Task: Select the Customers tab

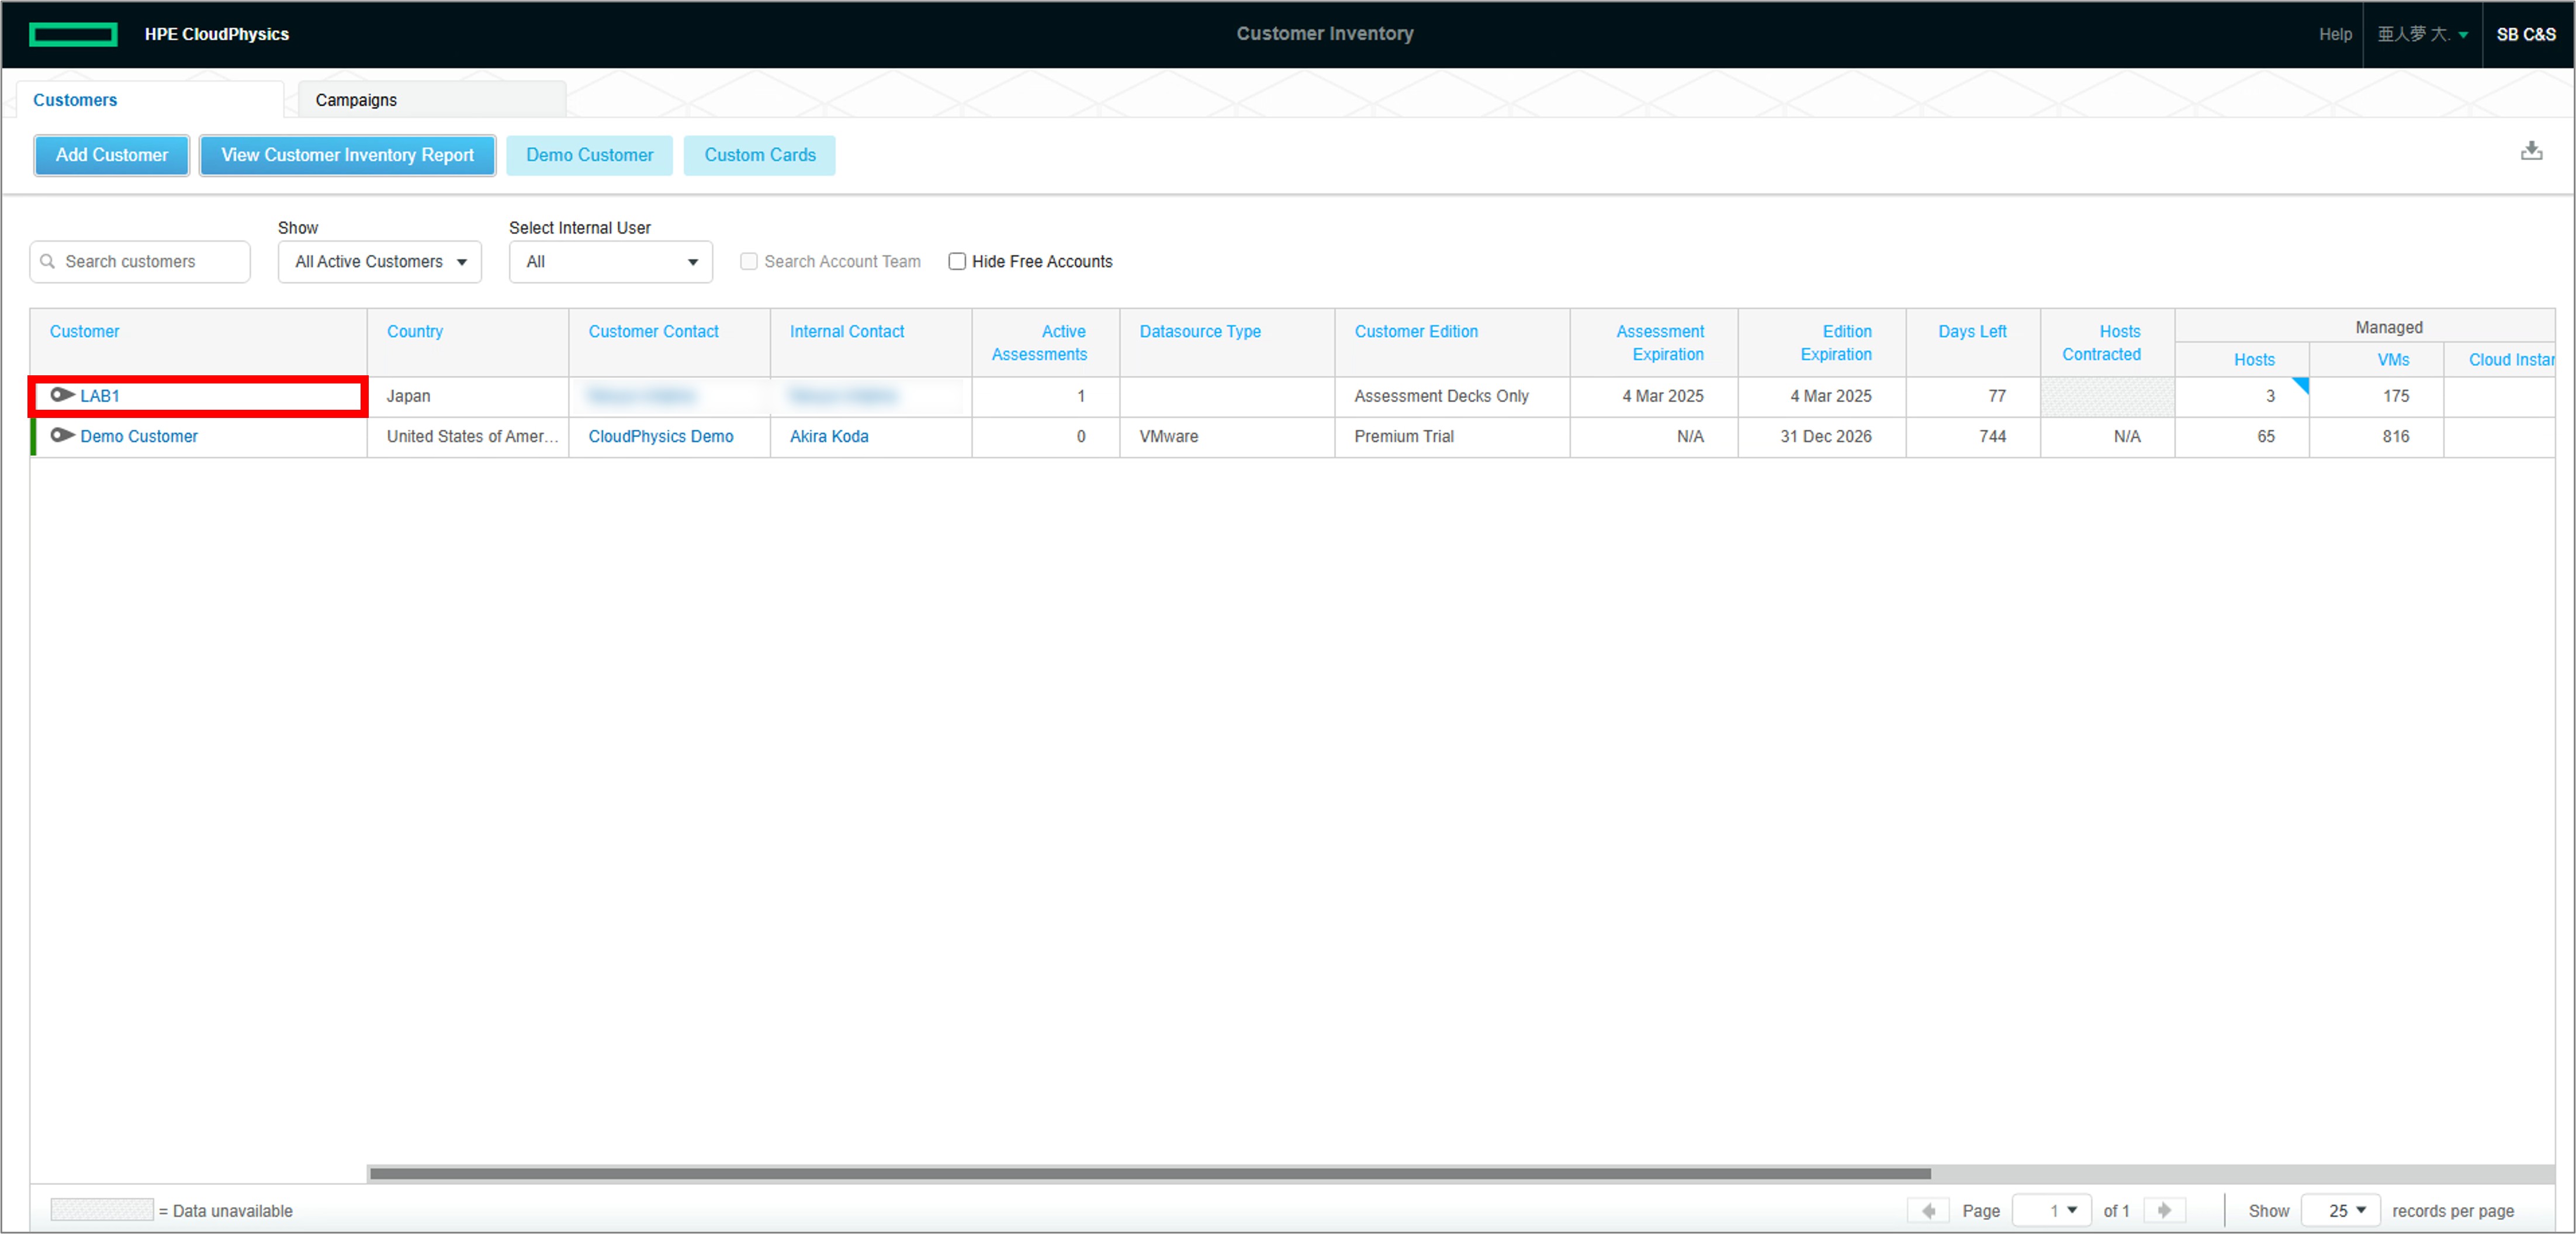Action: (75, 100)
